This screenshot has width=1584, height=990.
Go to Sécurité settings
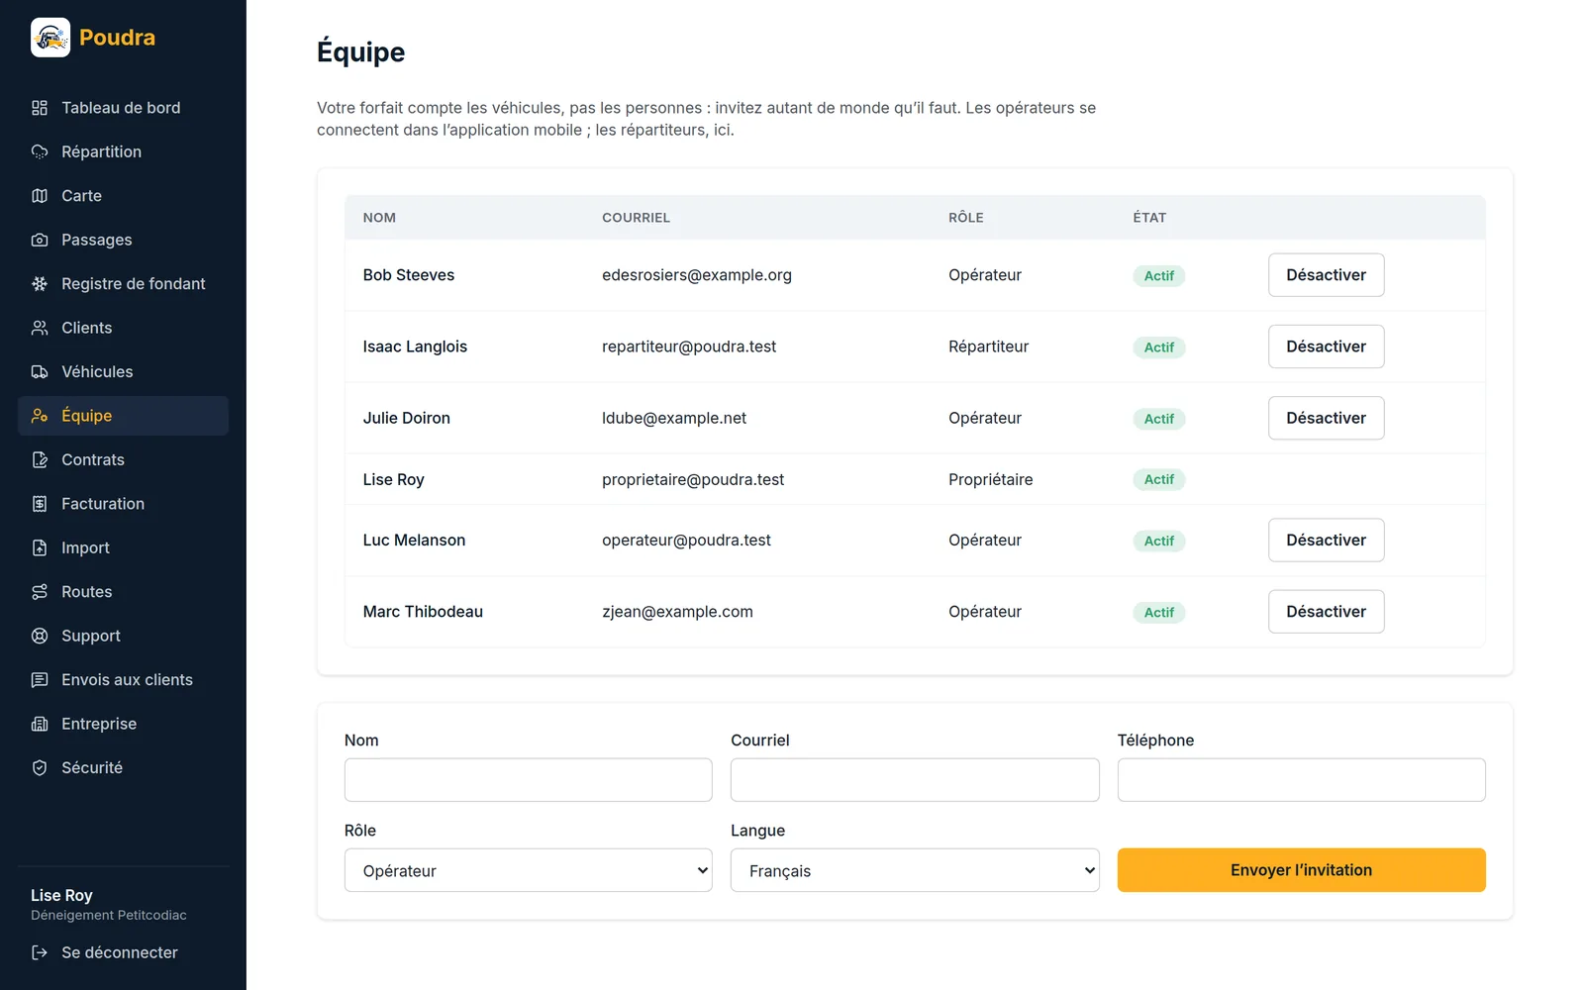click(x=123, y=768)
